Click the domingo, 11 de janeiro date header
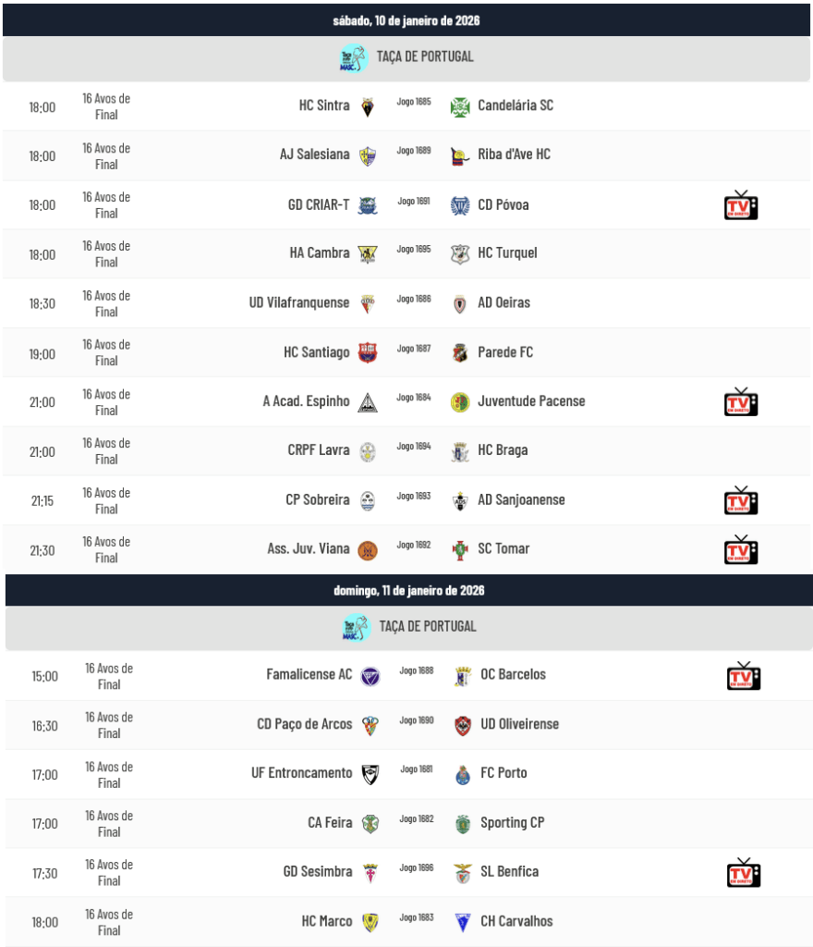Viewport: 813px width, 947px height. (x=409, y=590)
